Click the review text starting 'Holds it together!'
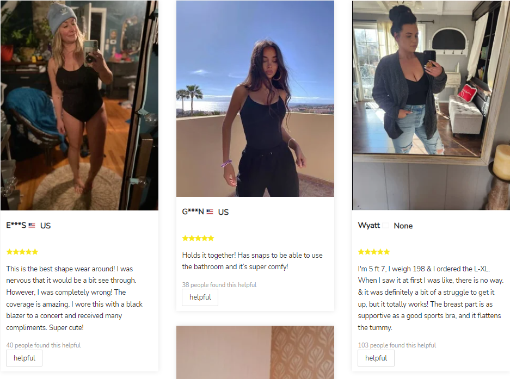 pos(252,261)
